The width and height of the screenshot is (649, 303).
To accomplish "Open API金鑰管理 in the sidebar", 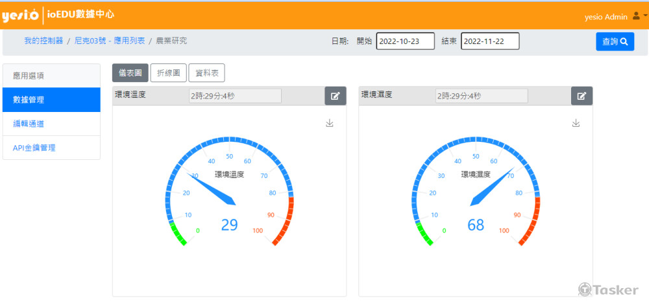I will (x=51, y=148).
